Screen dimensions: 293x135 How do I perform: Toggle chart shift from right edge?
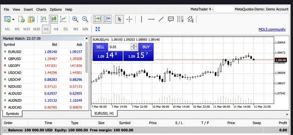click(107, 19)
